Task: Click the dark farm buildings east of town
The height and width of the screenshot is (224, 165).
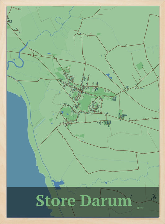Action: (123, 116)
